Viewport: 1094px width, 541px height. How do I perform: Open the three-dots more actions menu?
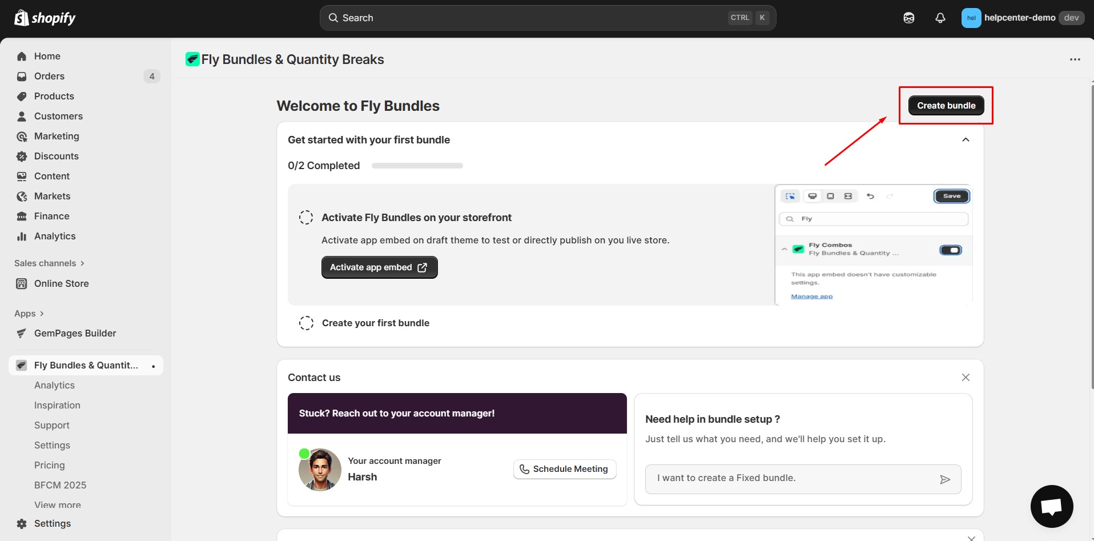[x=1075, y=59]
